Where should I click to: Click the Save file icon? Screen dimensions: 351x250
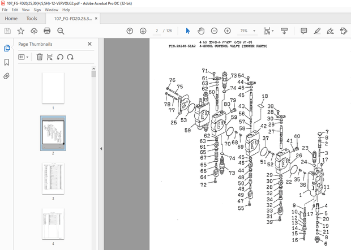[7, 31]
